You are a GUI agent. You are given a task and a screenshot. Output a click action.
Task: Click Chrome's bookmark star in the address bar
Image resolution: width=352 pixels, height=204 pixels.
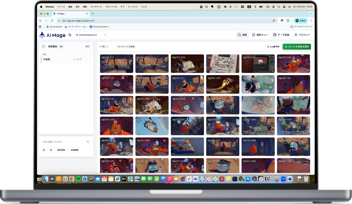(274, 21)
